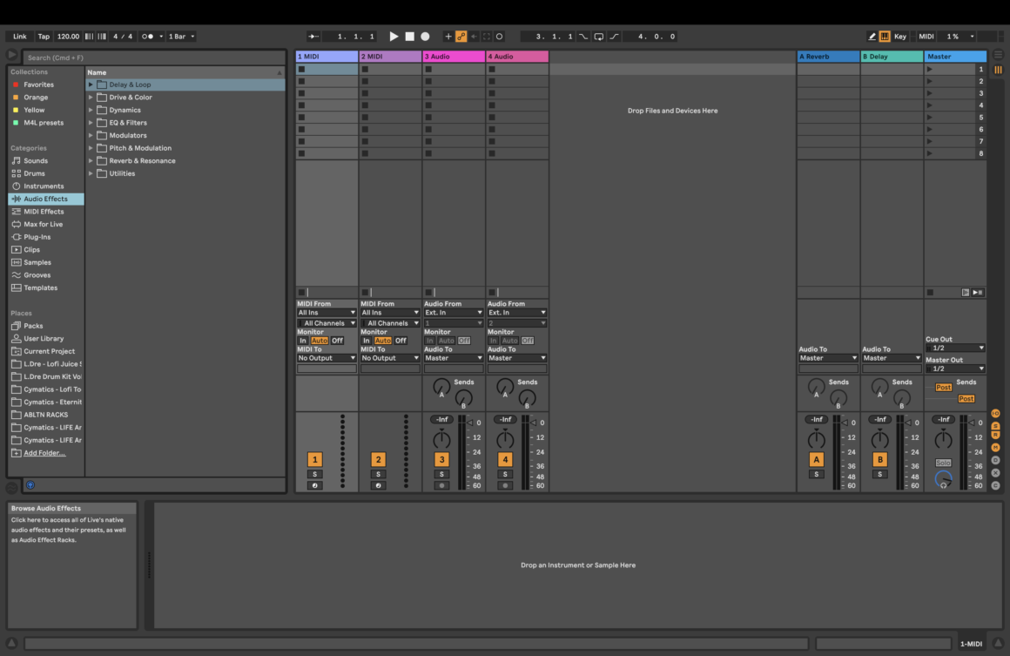Viewport: 1010px width, 656px height.
Task: Click the Tap tempo control
Action: [x=44, y=36]
